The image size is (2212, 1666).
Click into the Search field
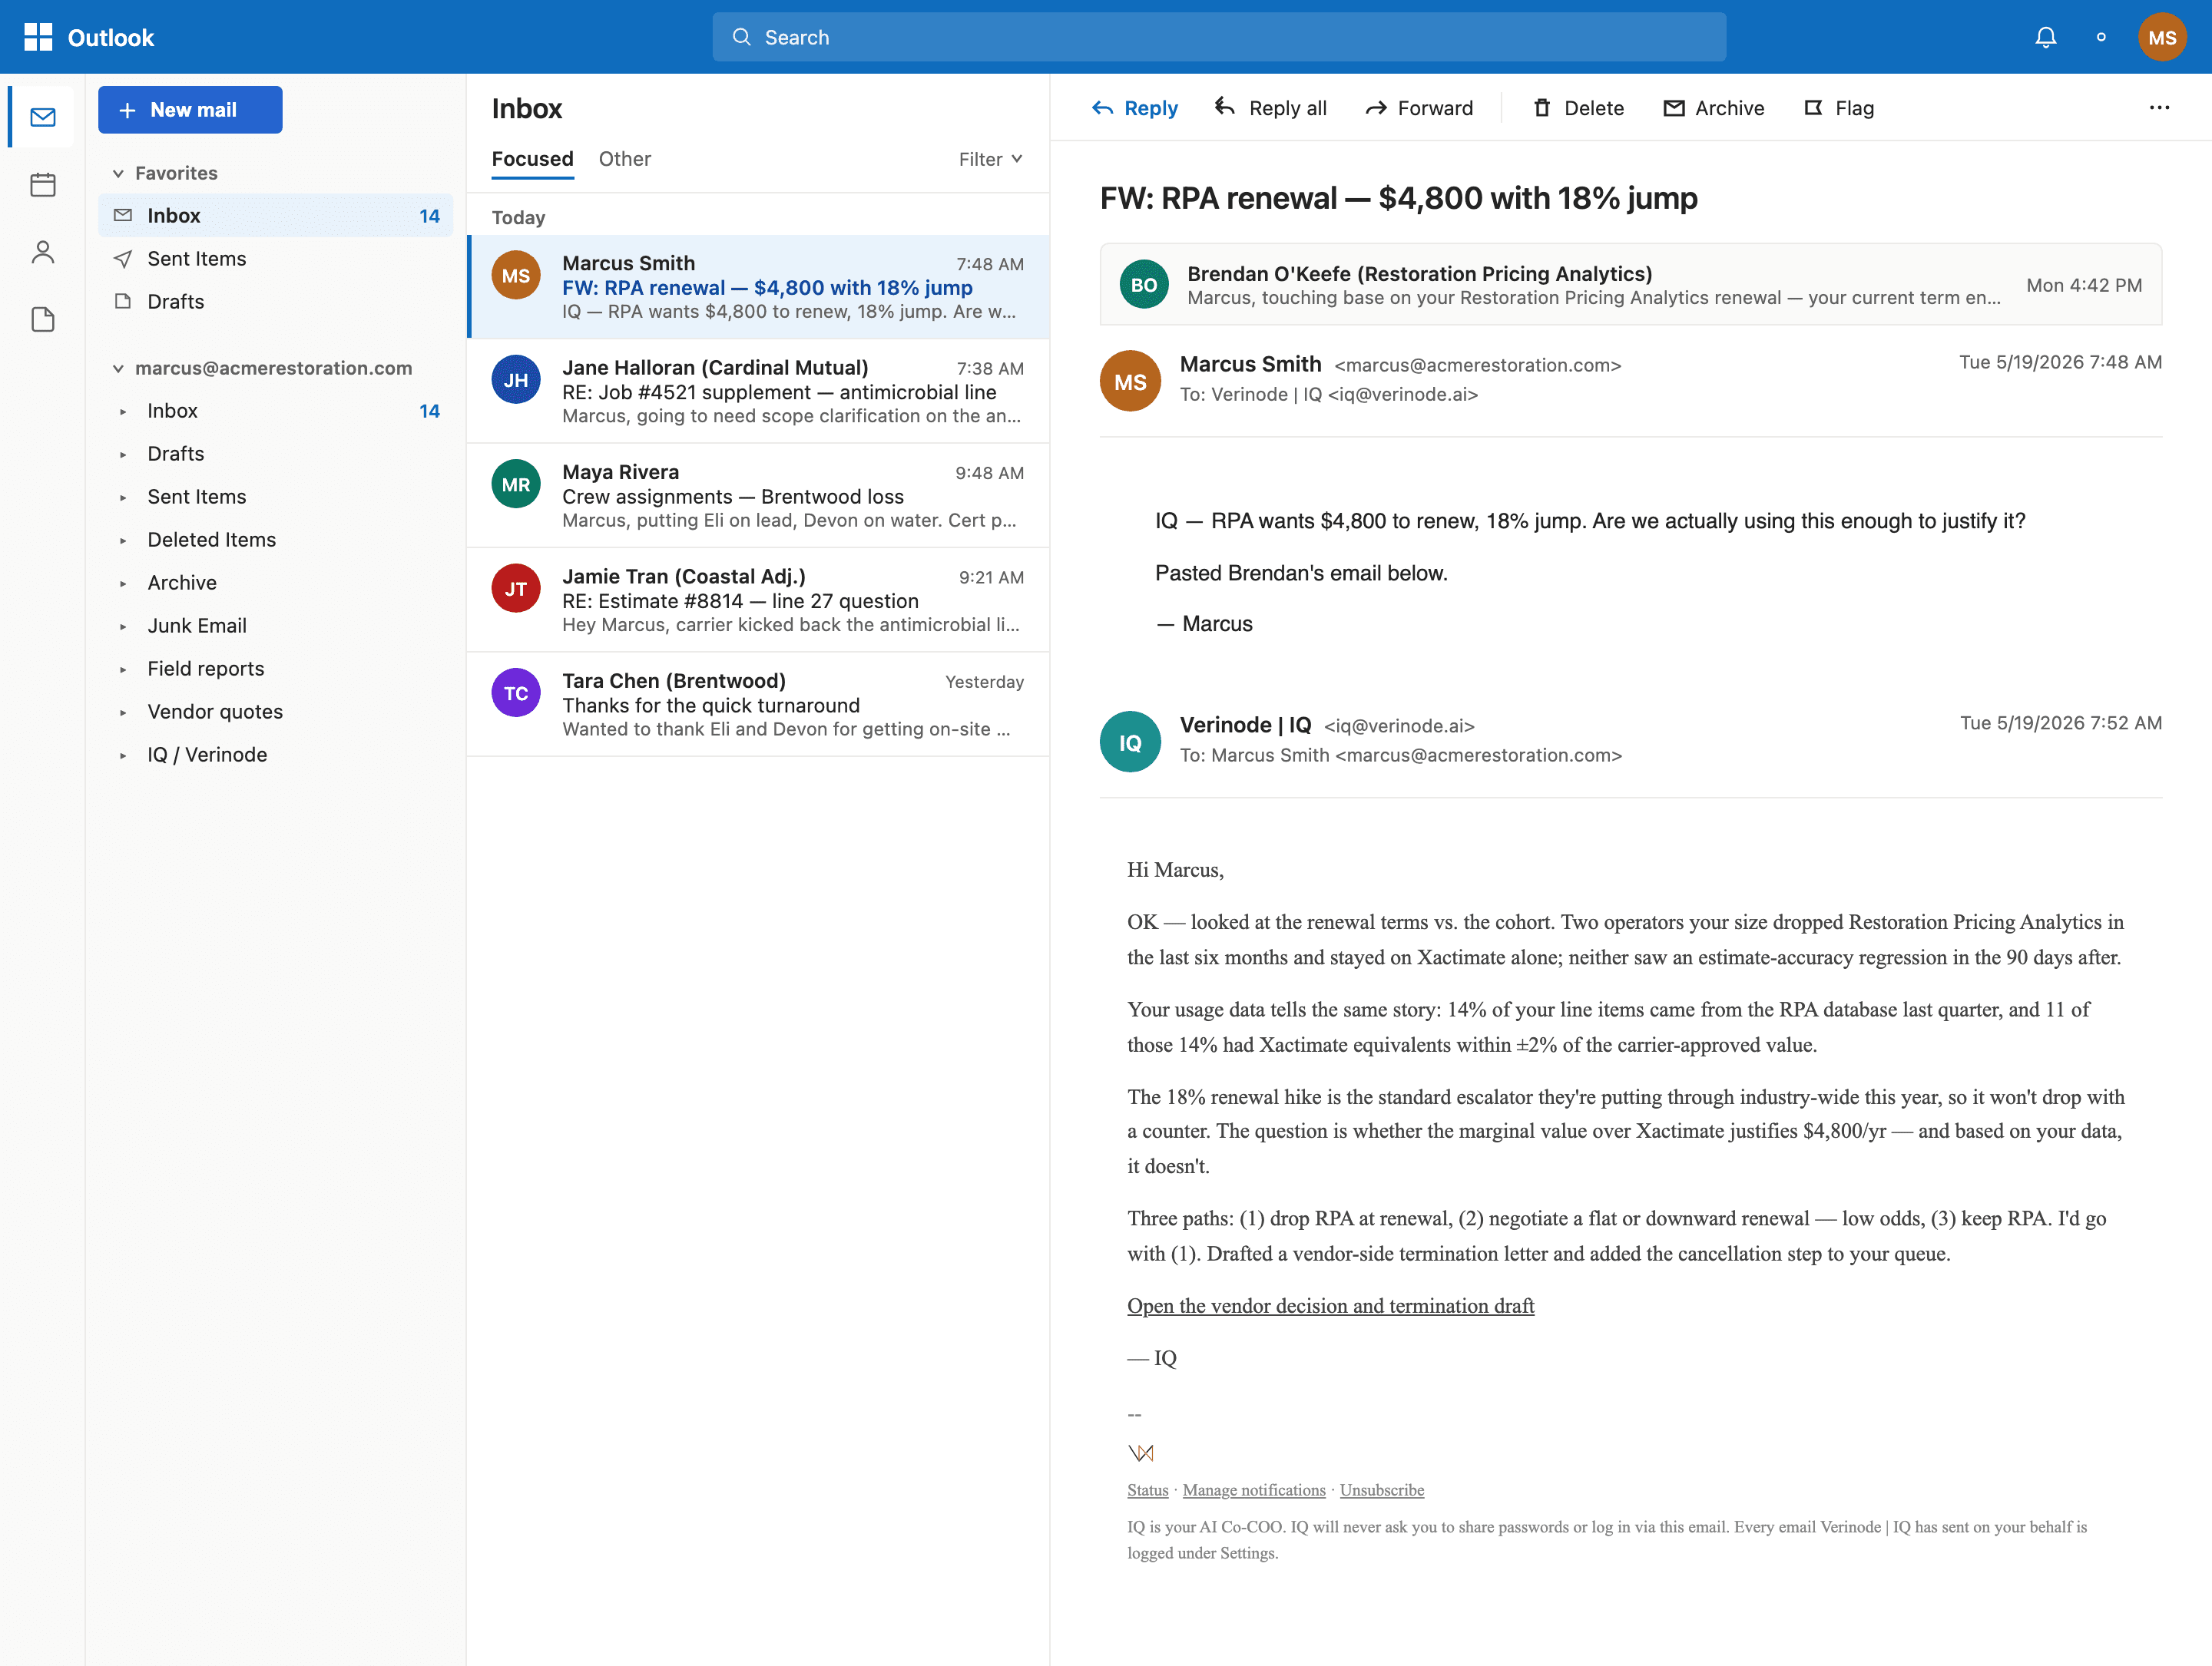click(x=1218, y=37)
